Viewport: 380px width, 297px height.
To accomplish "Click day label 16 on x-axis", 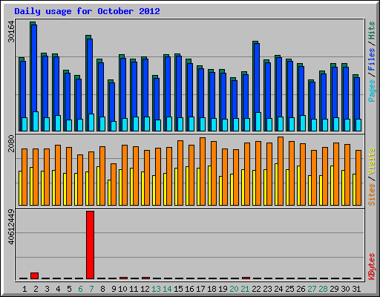I will click(189, 289).
